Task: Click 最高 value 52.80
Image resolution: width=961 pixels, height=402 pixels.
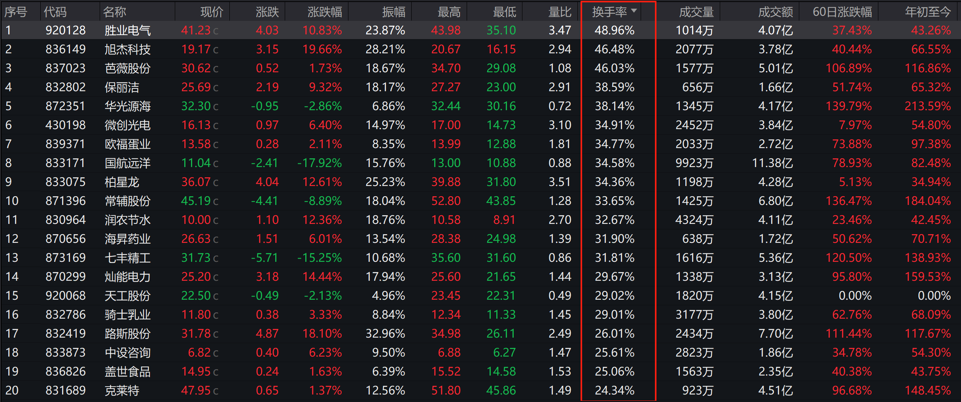Action: coord(446,201)
